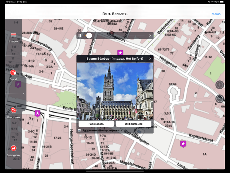Image resolution: width=230 pixels, height=173 pixels.
Task: Tap the 10:03 AM clock
Action: click(11, 2)
